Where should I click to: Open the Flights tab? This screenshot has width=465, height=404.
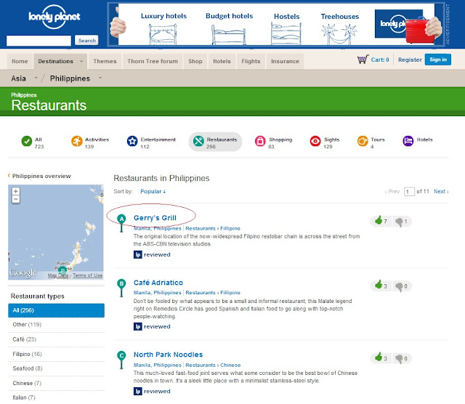coord(251,62)
